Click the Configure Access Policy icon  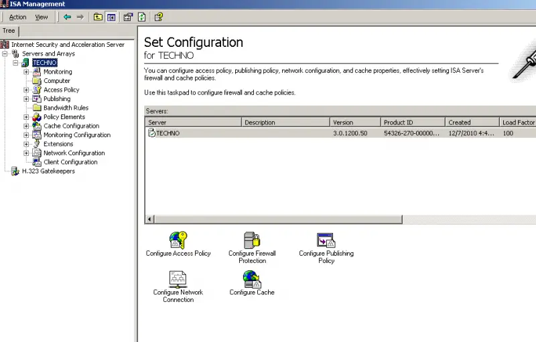[x=178, y=240]
